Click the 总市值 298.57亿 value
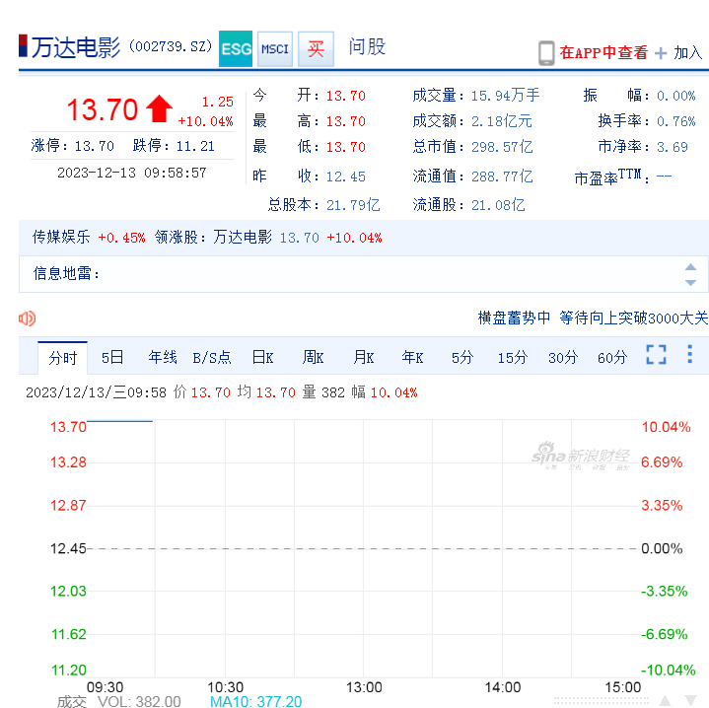Screen dimensions: 709x708 coord(502,147)
